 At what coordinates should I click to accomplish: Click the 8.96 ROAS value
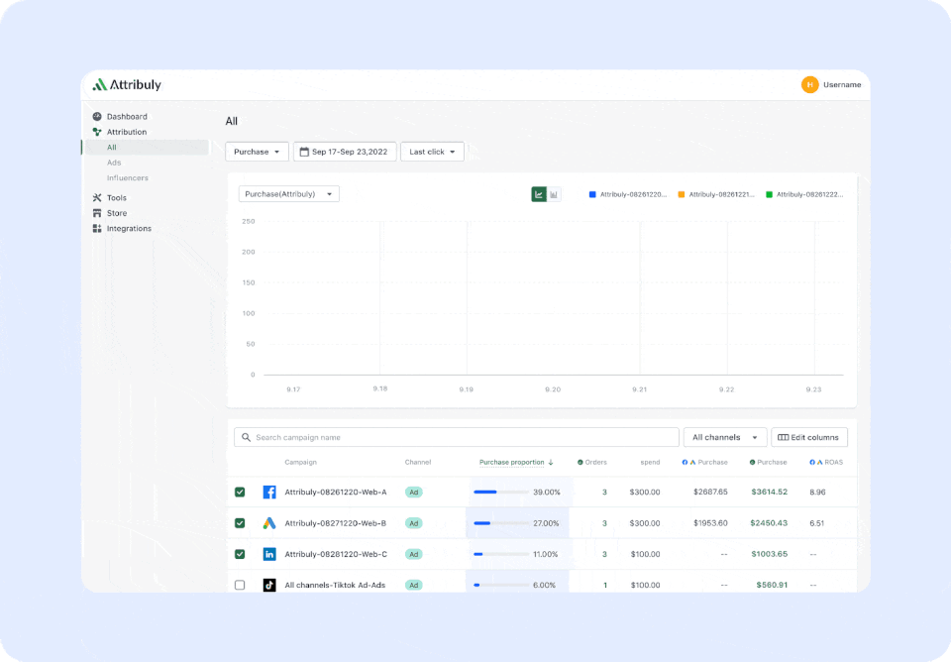pos(817,493)
